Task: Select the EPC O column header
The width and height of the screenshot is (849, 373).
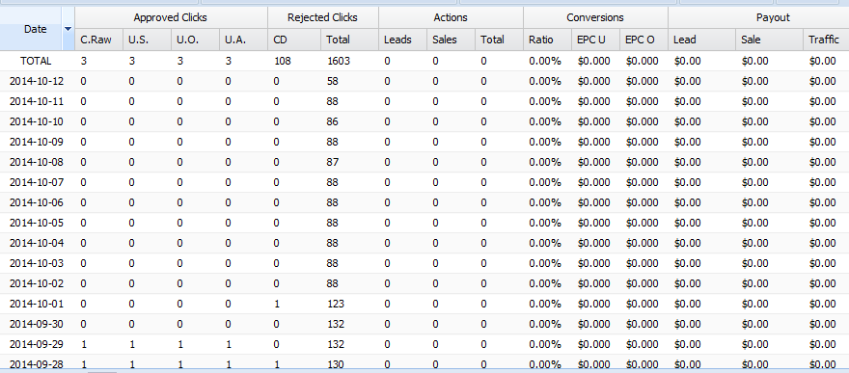Action: [644, 40]
